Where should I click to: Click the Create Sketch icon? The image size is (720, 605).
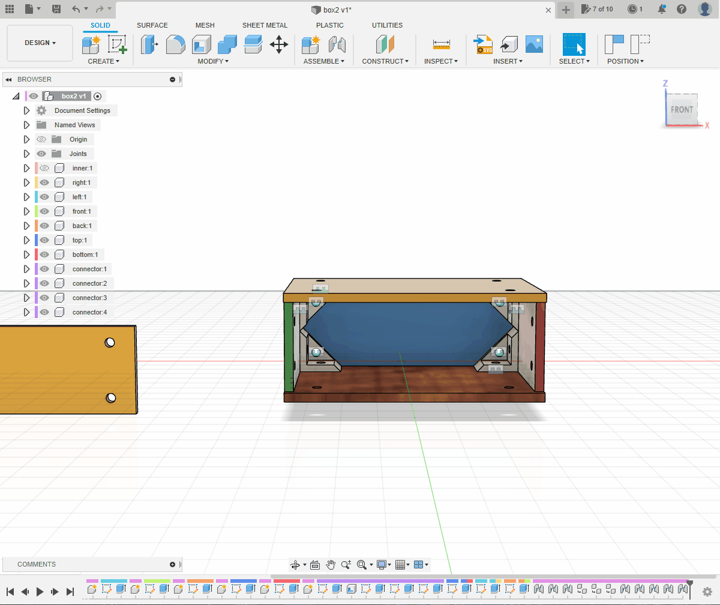point(117,44)
